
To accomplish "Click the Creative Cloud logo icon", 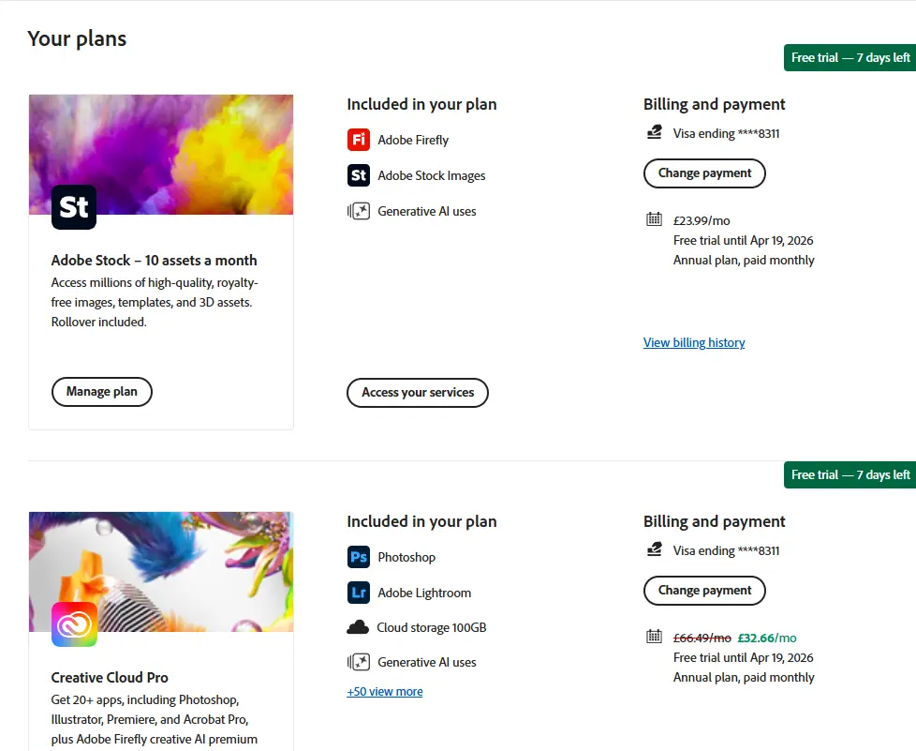I will (x=74, y=624).
